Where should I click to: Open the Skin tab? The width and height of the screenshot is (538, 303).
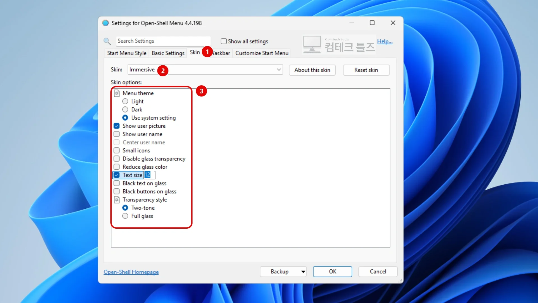[x=195, y=52]
